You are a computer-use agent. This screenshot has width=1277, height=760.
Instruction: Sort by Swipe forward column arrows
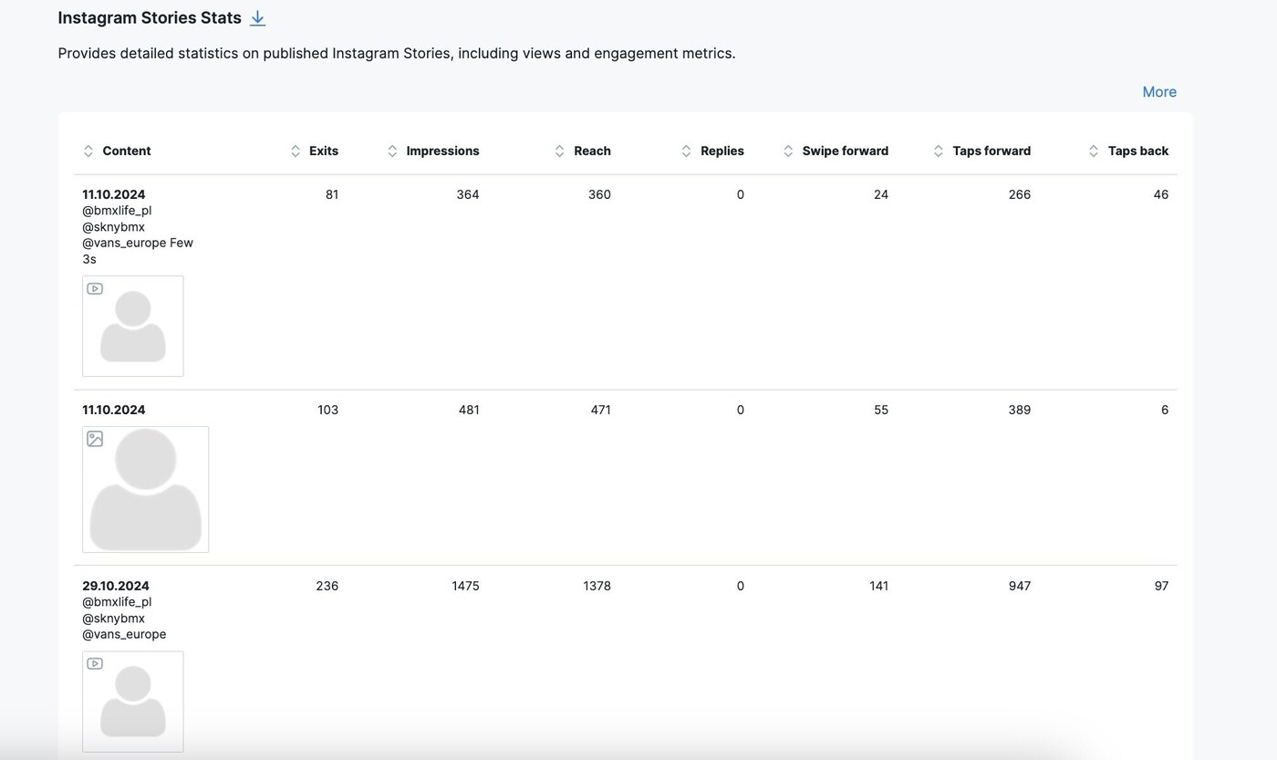coord(788,151)
